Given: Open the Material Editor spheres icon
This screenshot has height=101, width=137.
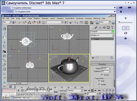Looking at the screenshot, I should pyautogui.click(x=92, y=22).
